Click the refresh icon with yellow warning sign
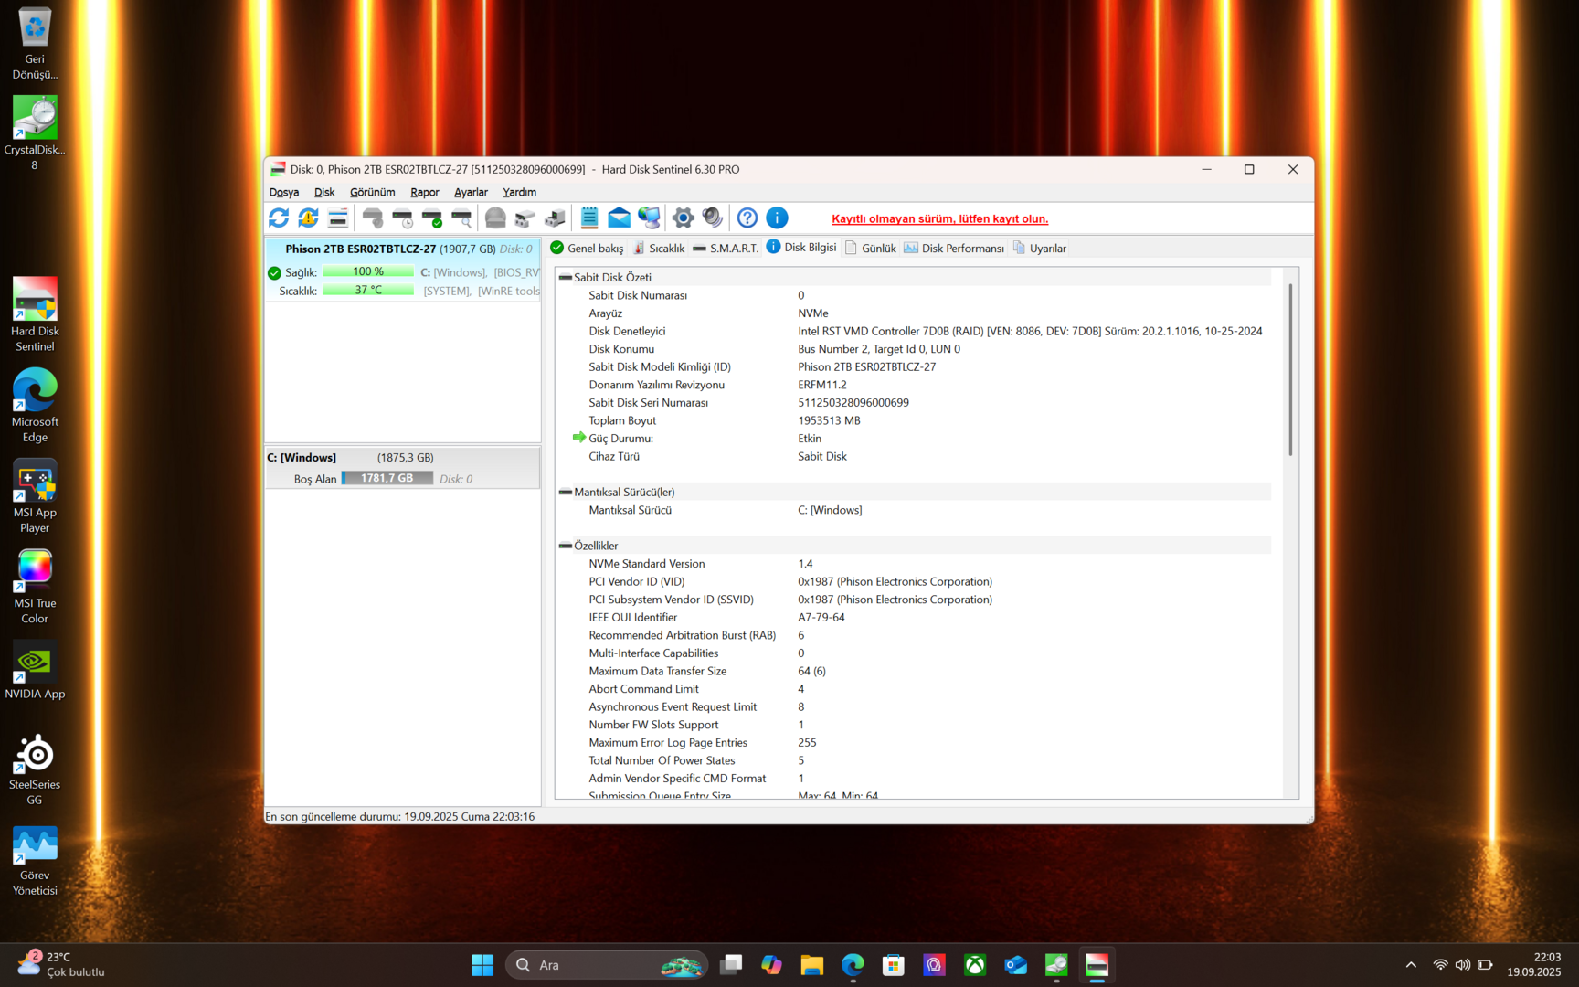This screenshot has width=1579, height=987. pyautogui.click(x=308, y=218)
